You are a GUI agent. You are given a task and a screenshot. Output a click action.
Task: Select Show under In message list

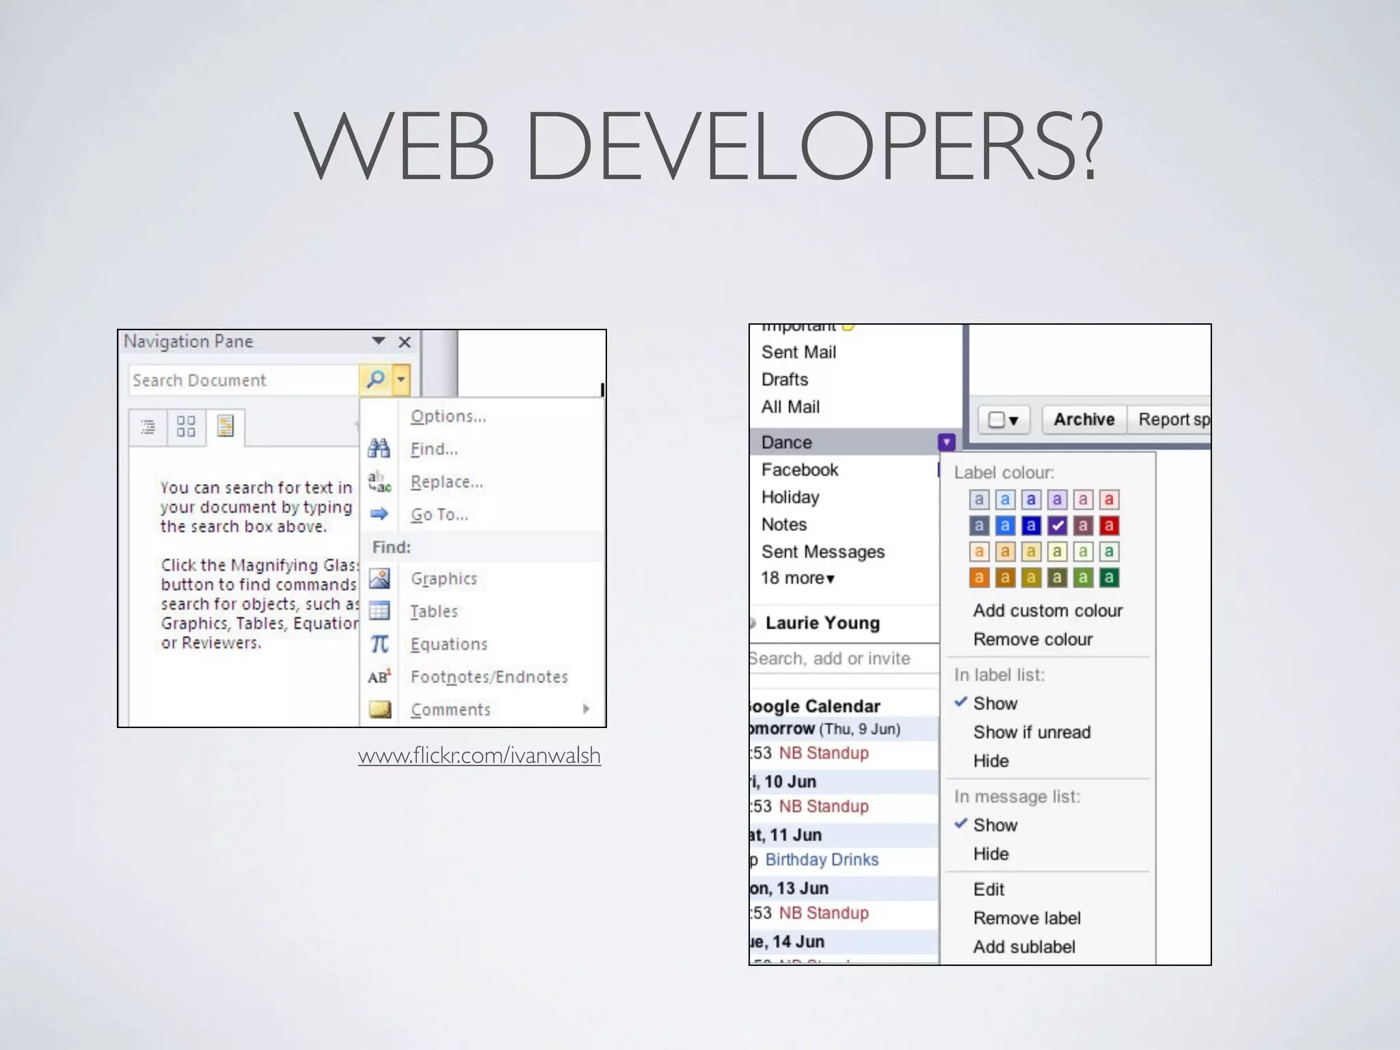[x=995, y=825]
